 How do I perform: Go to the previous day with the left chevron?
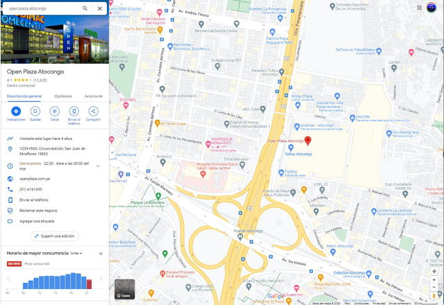pyautogui.click(x=8, y=279)
